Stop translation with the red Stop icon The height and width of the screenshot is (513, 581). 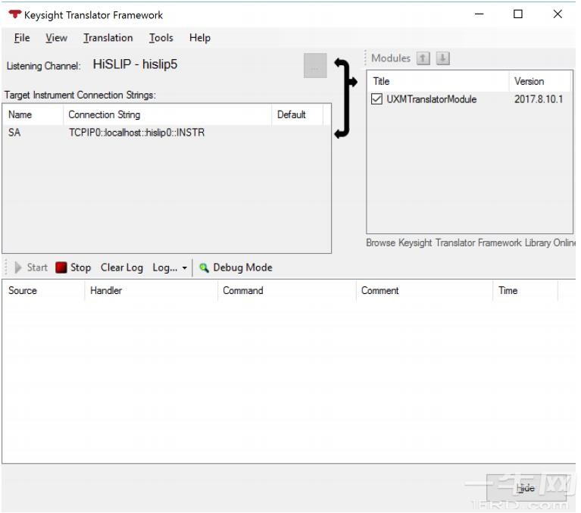(61, 267)
